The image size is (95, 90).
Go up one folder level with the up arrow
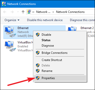[23, 12]
